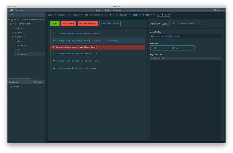Click the Expected value text area

pyautogui.click(x=186, y=98)
